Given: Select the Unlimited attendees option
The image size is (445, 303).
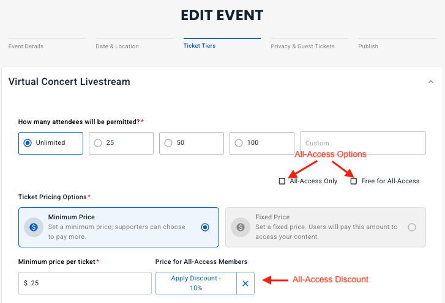Looking at the screenshot, I should (28, 143).
